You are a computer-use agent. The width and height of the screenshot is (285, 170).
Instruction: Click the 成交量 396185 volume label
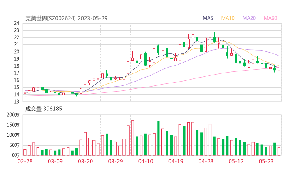pyautogui.click(x=44, y=109)
